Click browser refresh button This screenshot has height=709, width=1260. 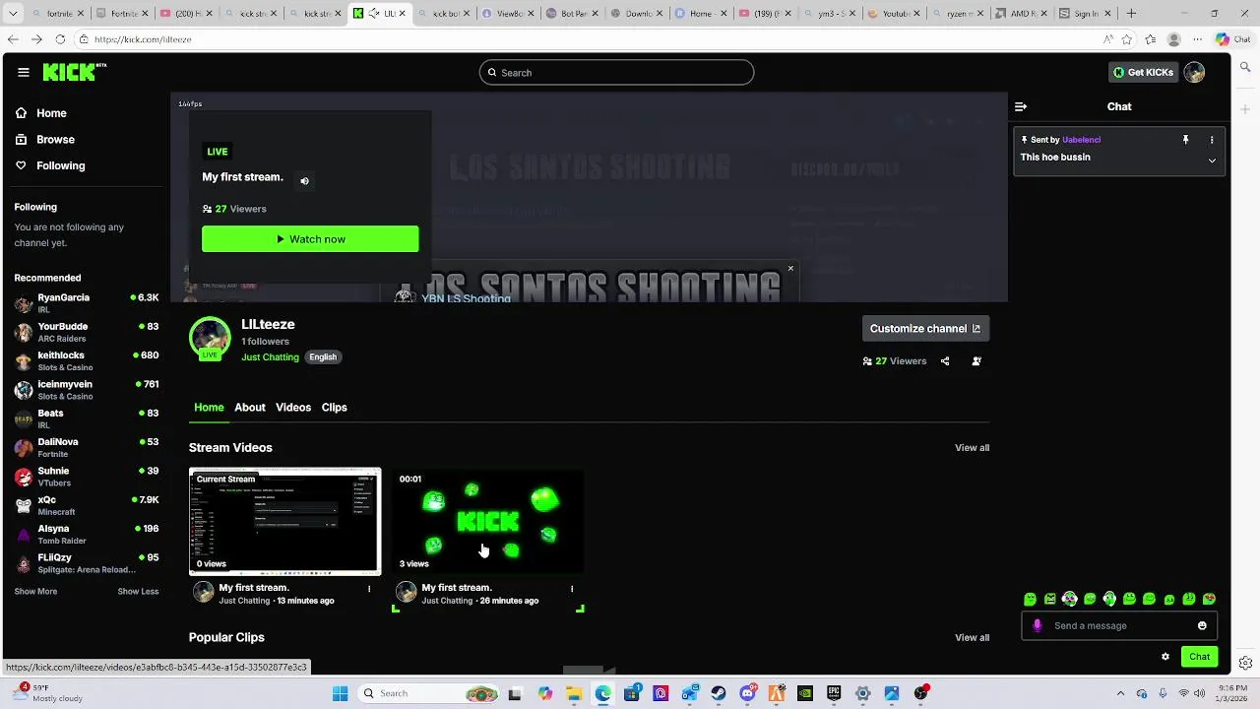[x=60, y=39]
